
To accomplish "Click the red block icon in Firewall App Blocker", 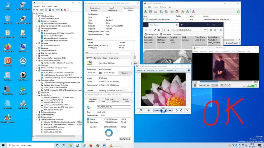I will pos(177,11).
